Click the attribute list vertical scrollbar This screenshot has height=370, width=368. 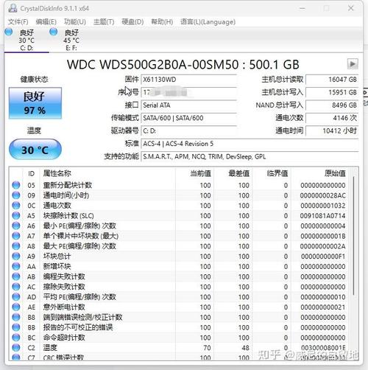pos(353,236)
